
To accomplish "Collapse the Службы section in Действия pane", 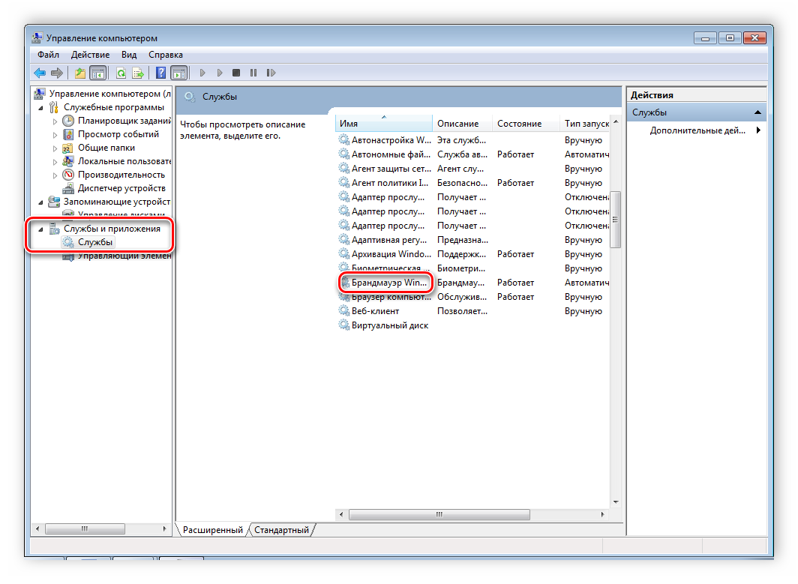I will (759, 112).
